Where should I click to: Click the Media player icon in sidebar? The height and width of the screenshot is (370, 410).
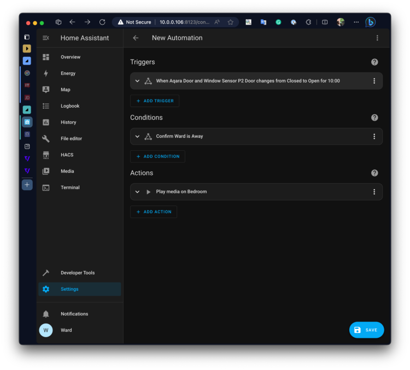tap(46, 171)
